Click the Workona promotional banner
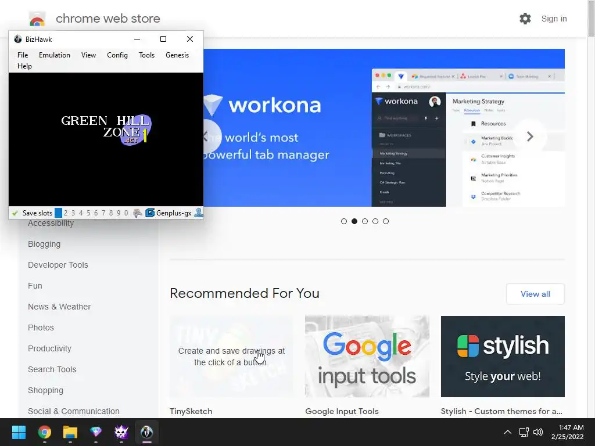This screenshot has width=595, height=446. coord(384,128)
